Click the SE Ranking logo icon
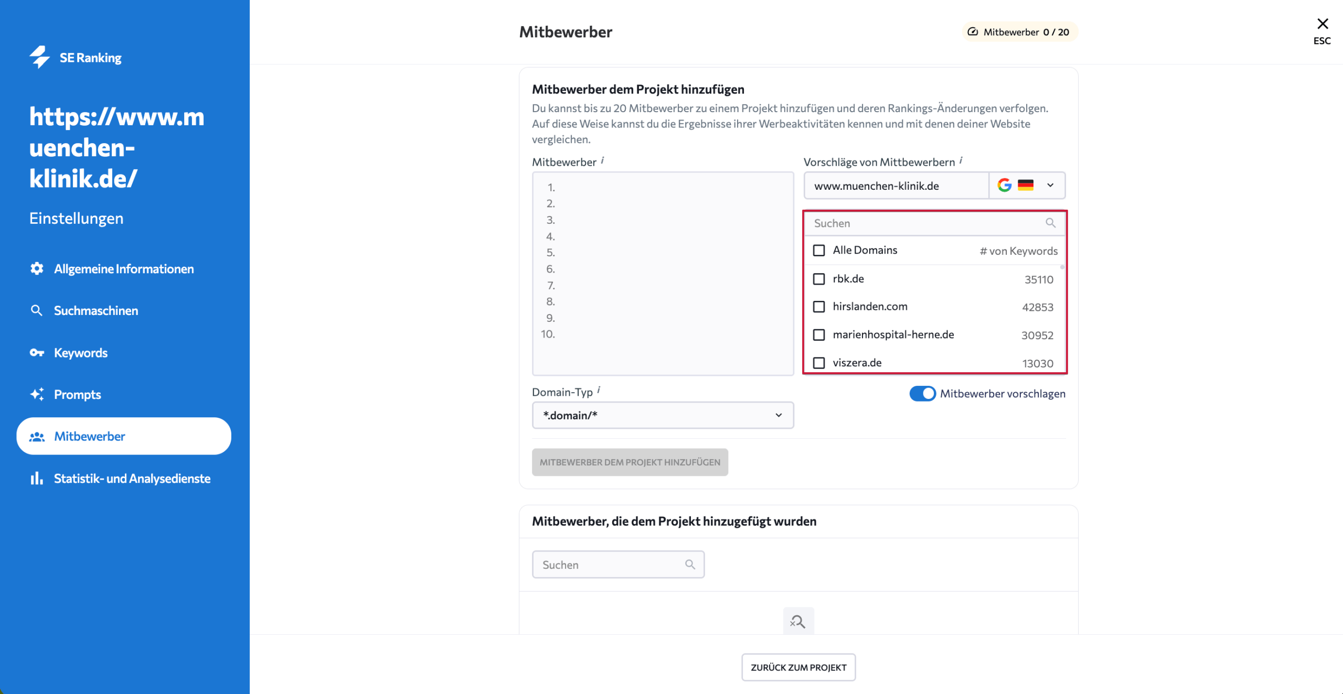 [40, 57]
